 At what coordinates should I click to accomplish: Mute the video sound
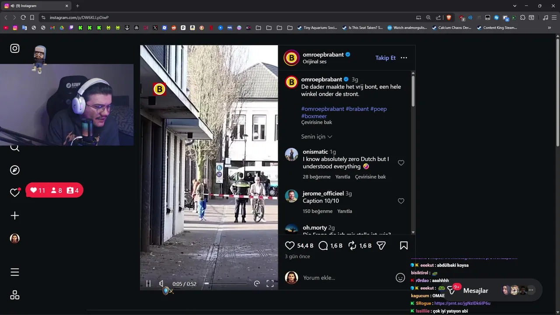pyautogui.click(x=161, y=284)
